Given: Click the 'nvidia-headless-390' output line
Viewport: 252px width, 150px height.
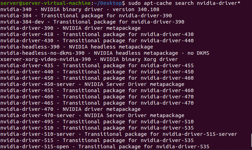Looking at the screenshot, I should coord(77,47).
